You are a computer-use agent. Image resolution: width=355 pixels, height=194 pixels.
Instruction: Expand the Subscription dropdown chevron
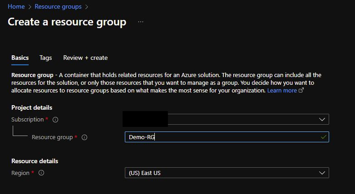click(x=322, y=119)
